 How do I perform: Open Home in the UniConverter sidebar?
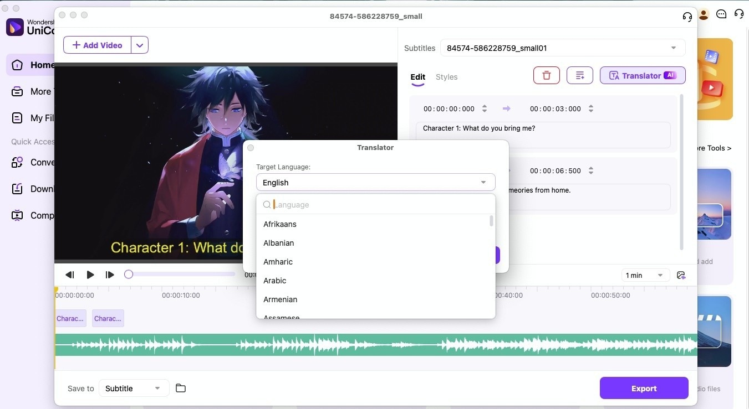click(x=30, y=65)
